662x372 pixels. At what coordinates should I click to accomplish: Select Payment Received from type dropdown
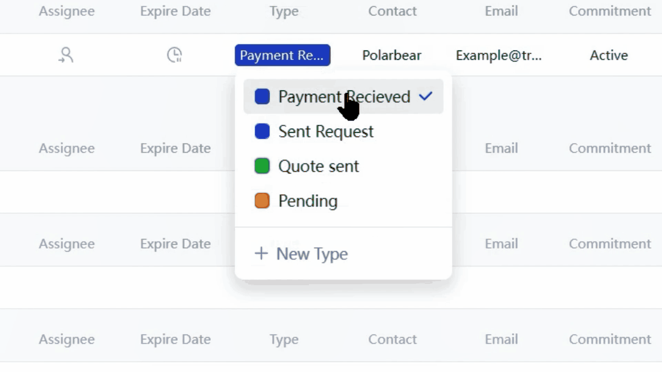click(344, 96)
